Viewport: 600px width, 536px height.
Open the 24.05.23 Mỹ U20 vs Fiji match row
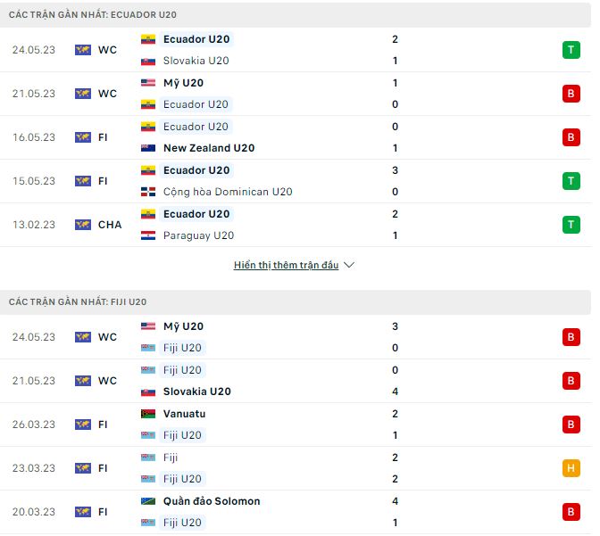[x=295, y=337]
